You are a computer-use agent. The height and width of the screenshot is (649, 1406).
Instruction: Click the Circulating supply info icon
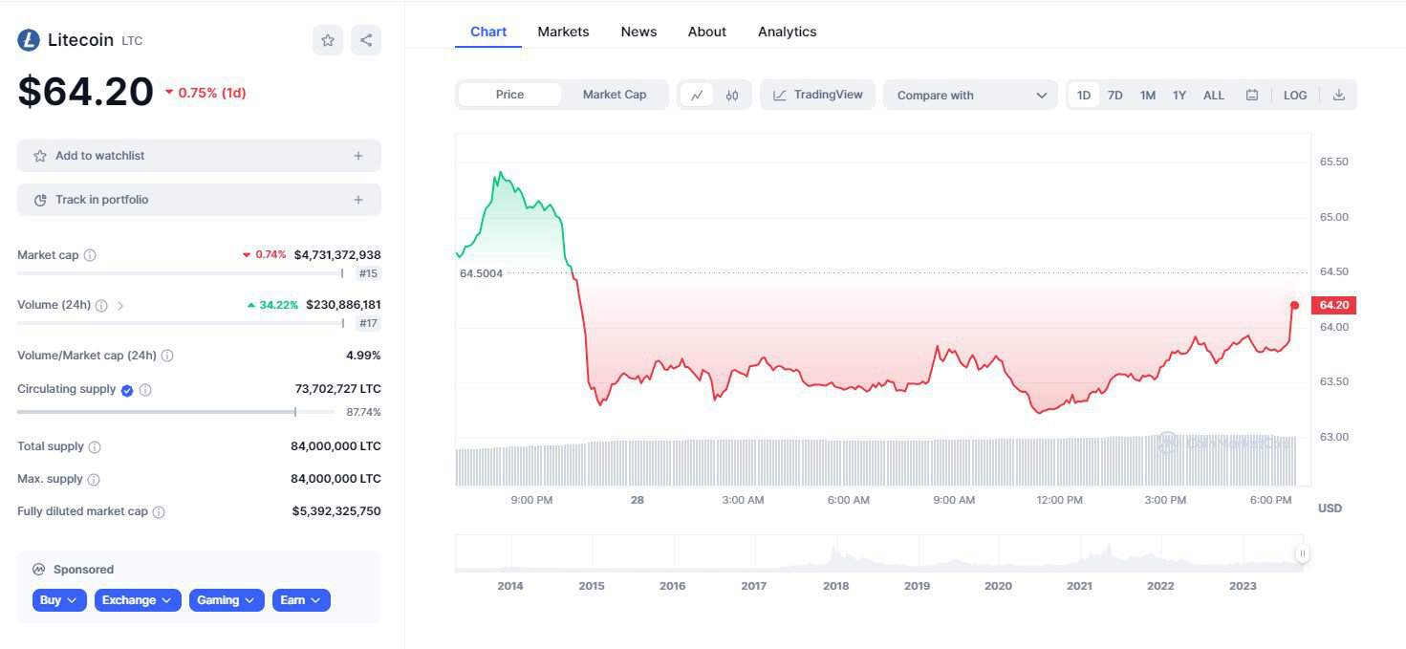(145, 390)
